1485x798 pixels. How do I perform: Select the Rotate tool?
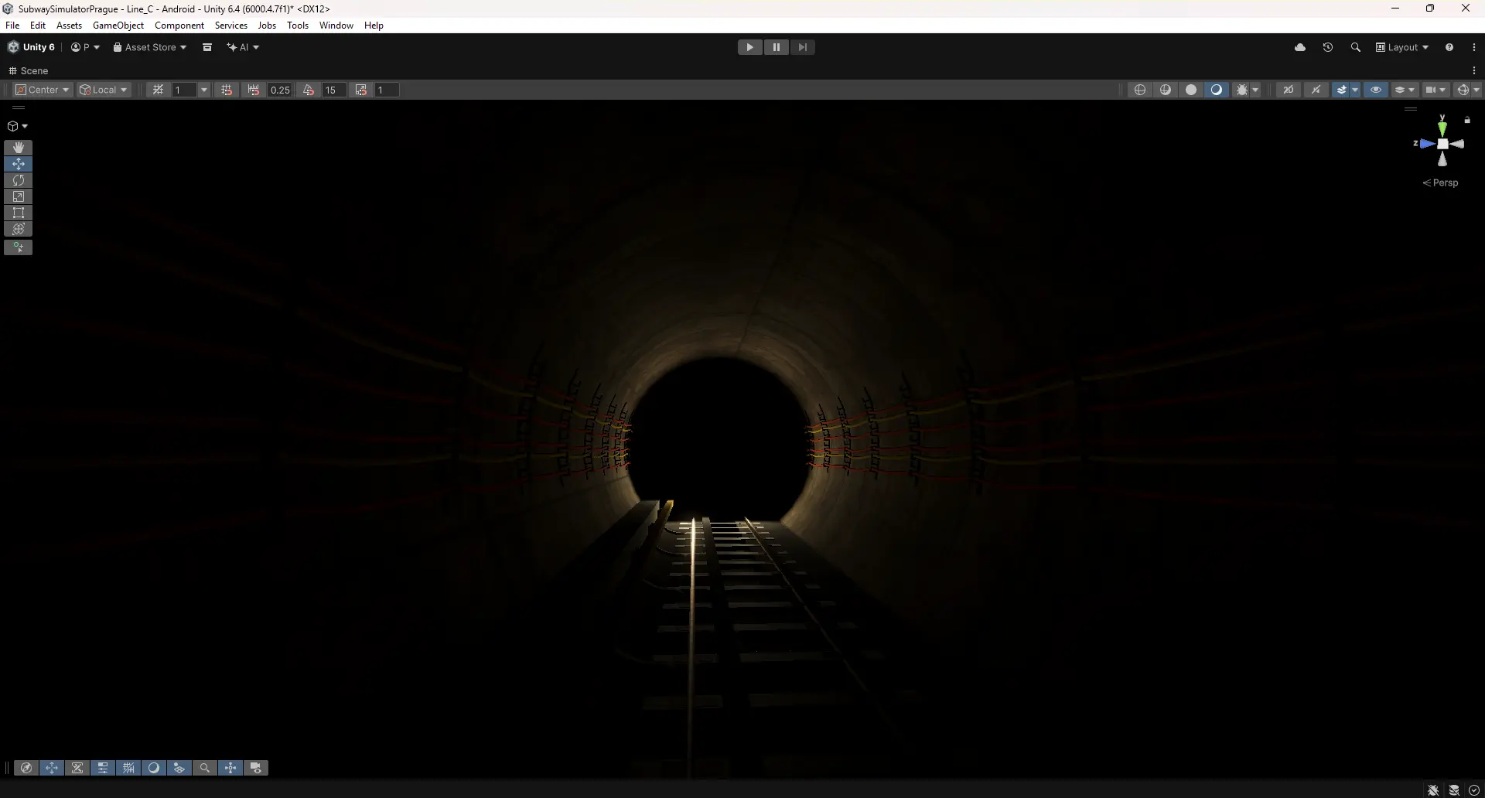pos(19,180)
